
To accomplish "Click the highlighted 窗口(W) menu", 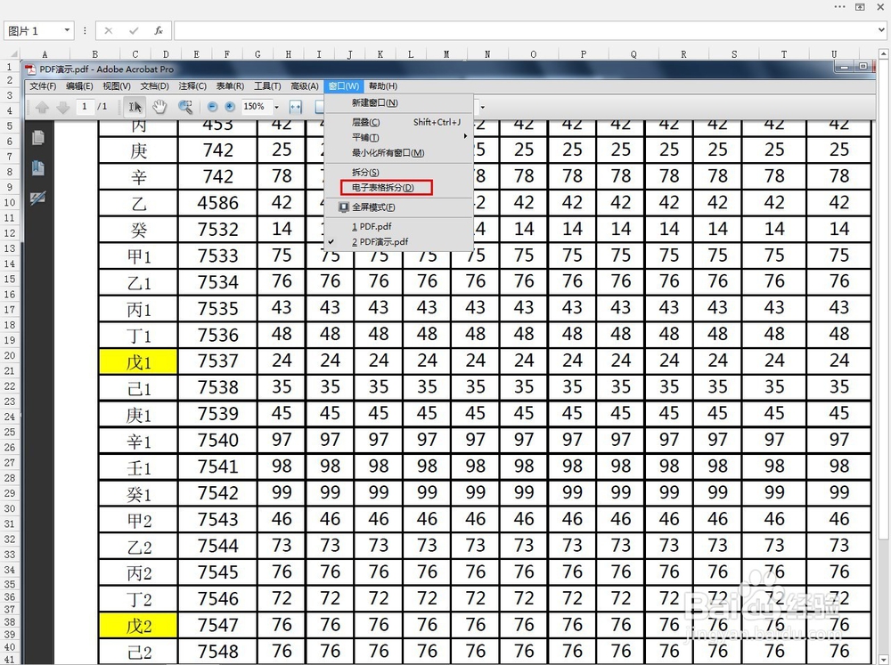I will (344, 86).
